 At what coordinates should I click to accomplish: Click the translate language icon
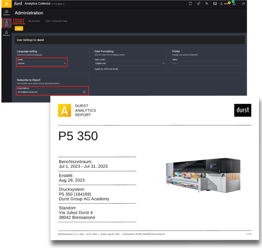(x=207, y=3)
